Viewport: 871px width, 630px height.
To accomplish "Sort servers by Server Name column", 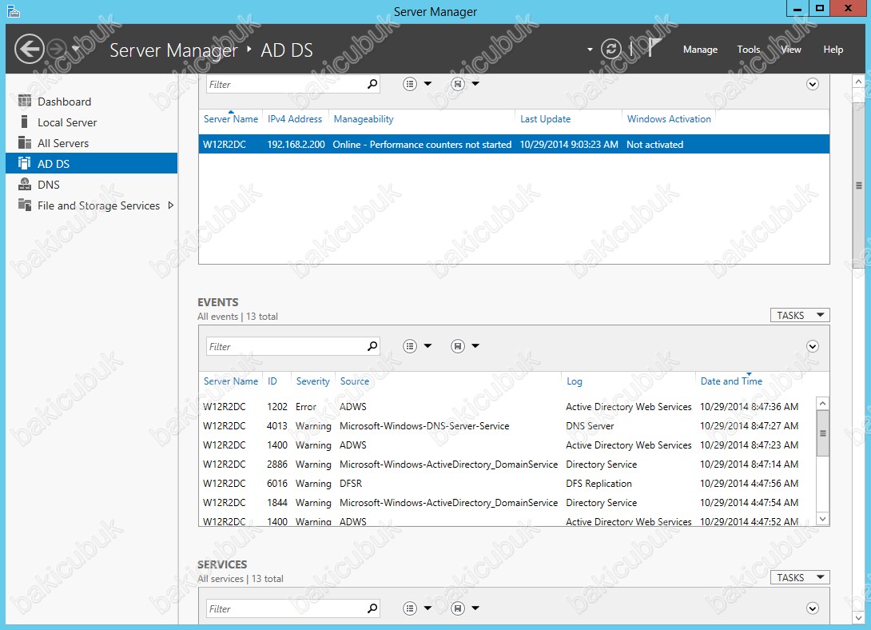I will (x=230, y=119).
